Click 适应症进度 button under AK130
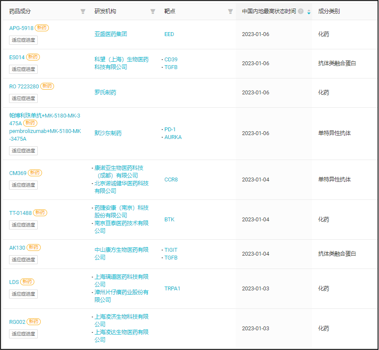The image size is (379, 350). (24, 260)
